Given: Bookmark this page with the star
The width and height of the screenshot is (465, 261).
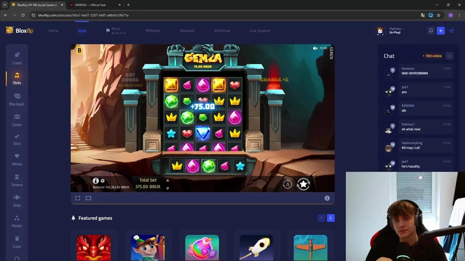Looking at the screenshot, I should (x=438, y=15).
